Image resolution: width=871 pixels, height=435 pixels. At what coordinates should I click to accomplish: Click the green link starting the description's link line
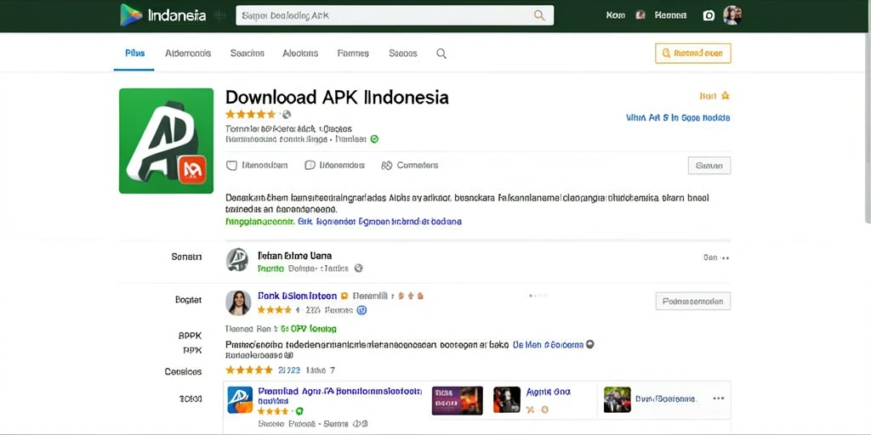pos(260,221)
